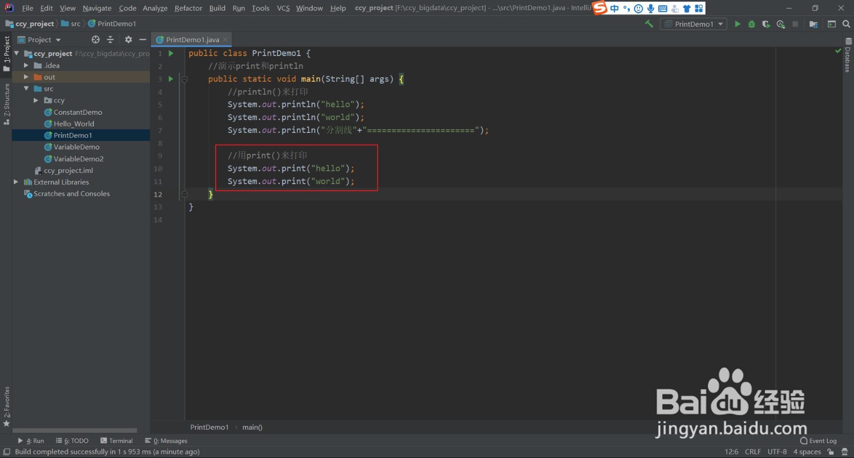Run PrintDemo1 with the green play button
The image size is (854, 458).
click(x=738, y=24)
